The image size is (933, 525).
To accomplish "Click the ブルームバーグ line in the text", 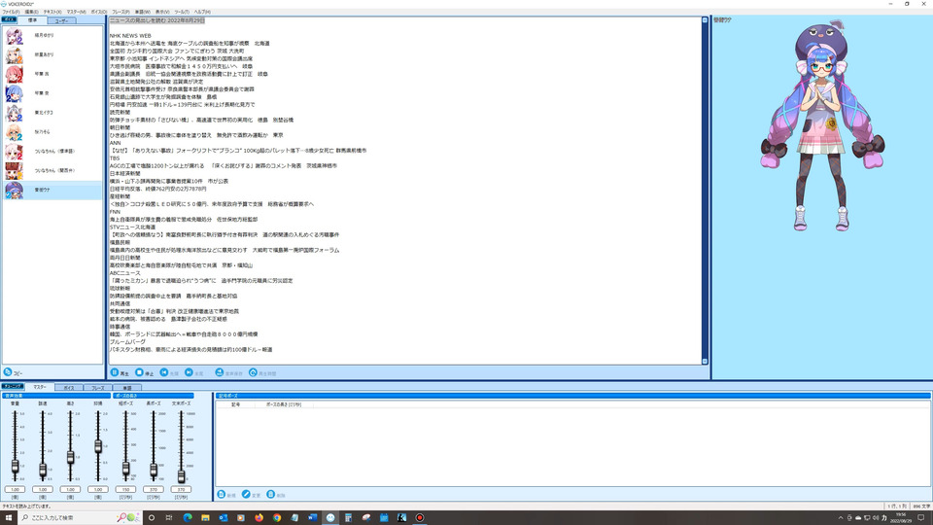I will click(x=127, y=342).
